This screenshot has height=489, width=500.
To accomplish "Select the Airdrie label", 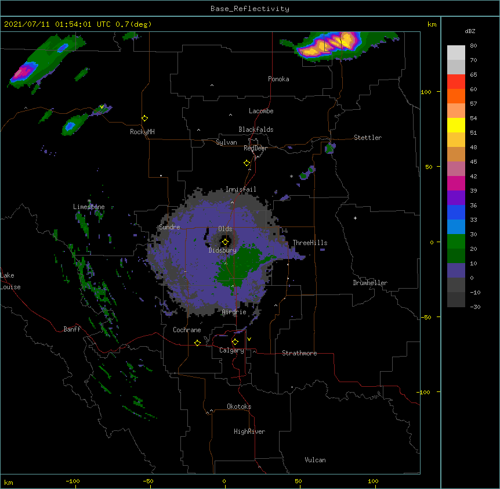I will point(234,312).
